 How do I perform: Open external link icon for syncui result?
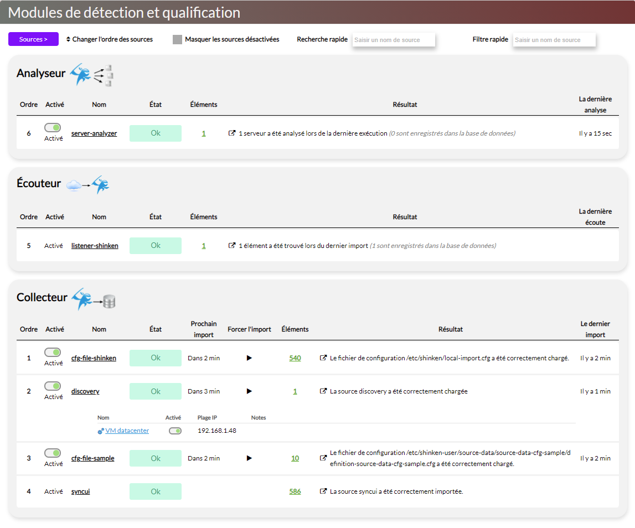pyautogui.click(x=323, y=491)
